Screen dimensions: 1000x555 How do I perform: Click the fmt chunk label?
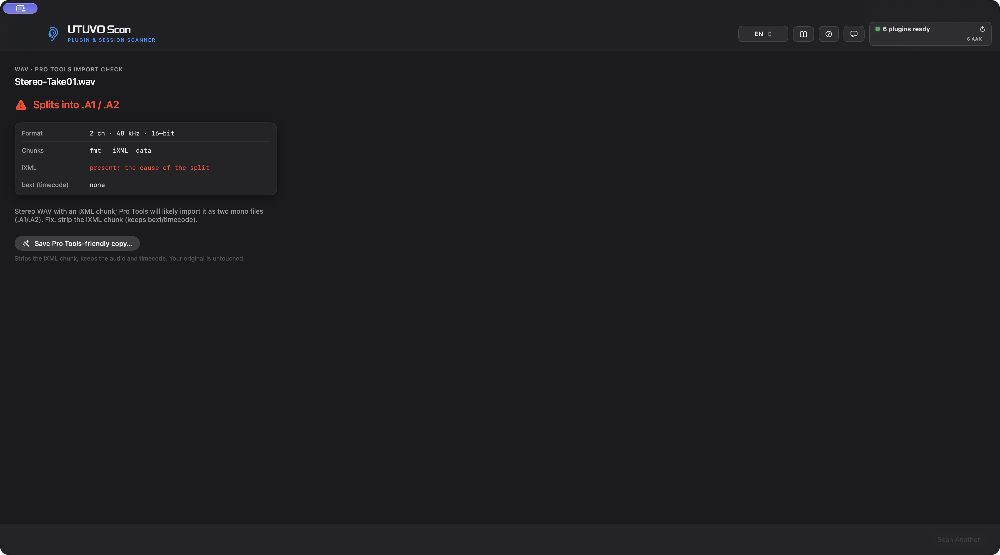pos(95,150)
